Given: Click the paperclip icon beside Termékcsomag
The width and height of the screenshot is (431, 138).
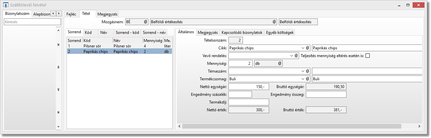Looking at the screenshot, I should pos(308,79).
